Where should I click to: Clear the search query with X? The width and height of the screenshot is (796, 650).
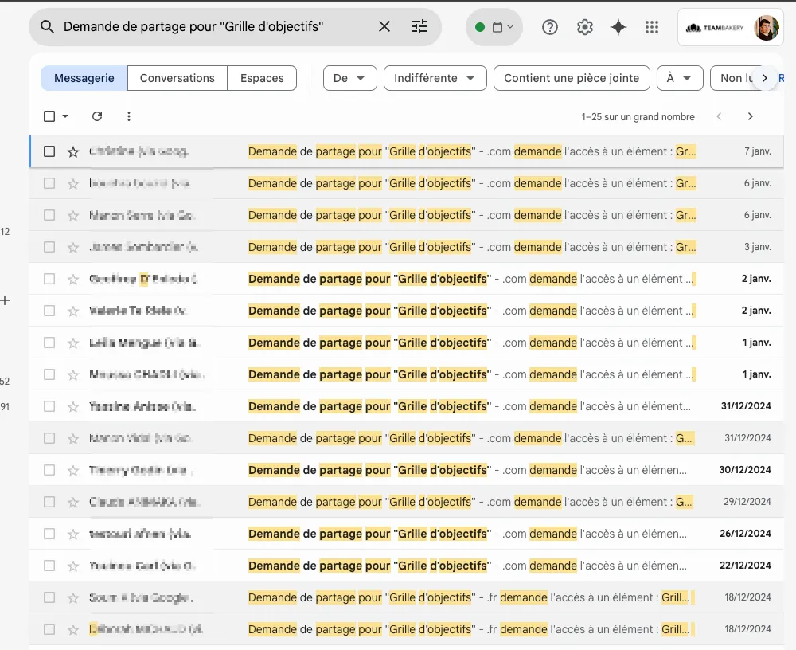[x=384, y=26]
